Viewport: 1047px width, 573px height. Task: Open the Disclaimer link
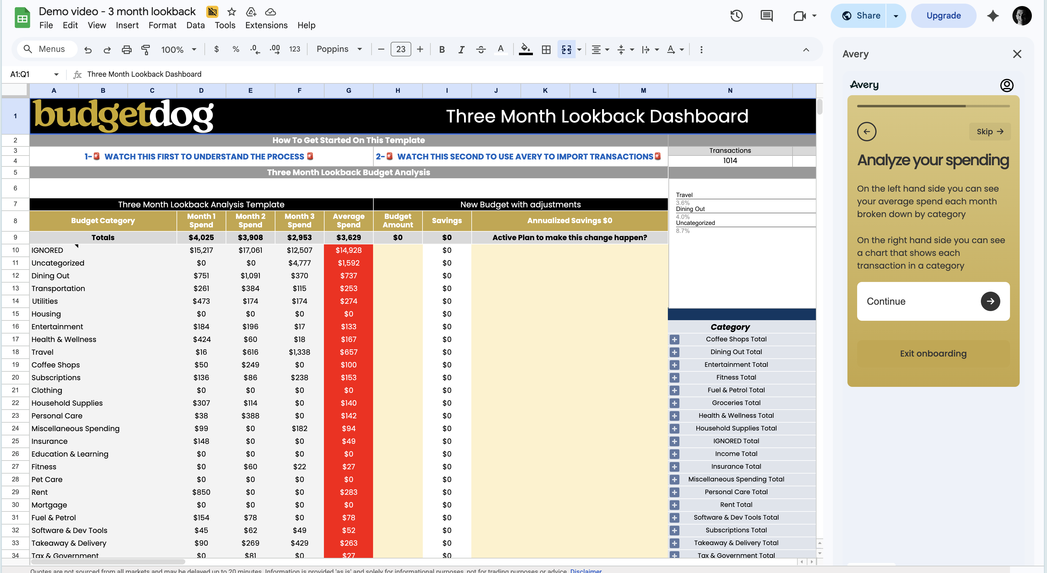click(585, 570)
